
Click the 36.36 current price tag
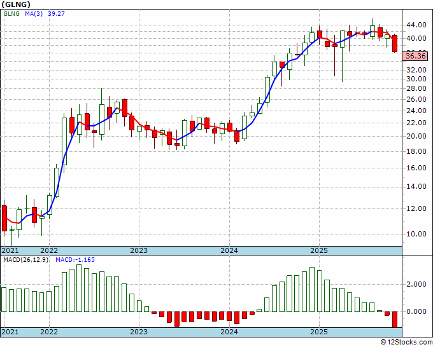point(415,57)
